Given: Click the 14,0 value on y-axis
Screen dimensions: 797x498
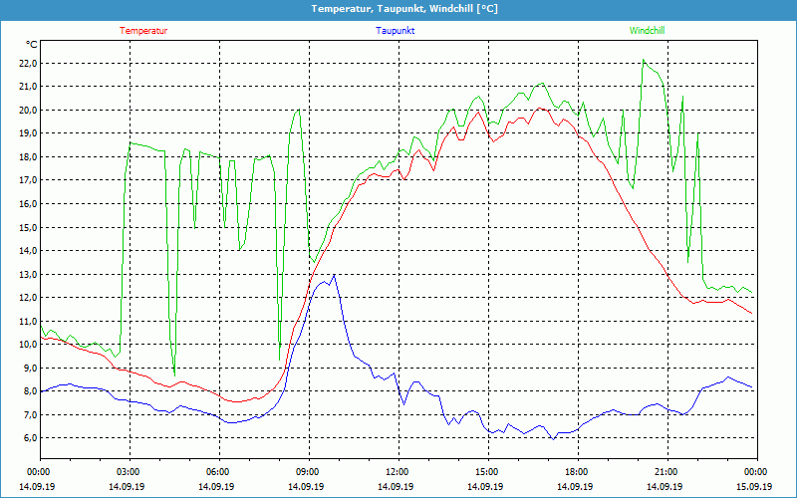Looking at the screenshot, I should pyautogui.click(x=26, y=251).
